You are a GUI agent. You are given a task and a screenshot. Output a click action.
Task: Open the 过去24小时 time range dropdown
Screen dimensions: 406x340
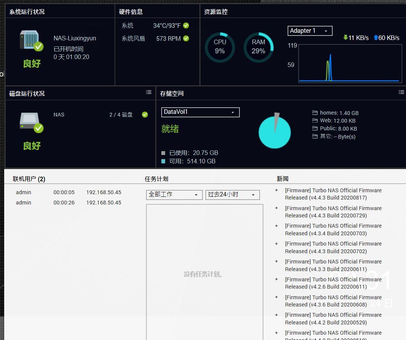[232, 195]
